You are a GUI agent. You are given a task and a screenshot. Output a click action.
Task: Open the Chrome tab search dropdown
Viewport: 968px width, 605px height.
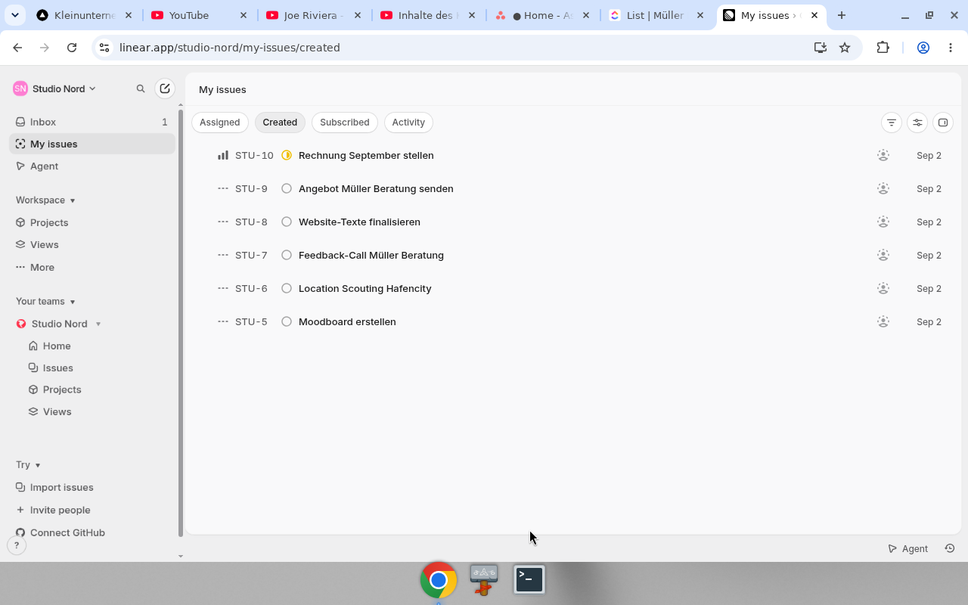15,15
